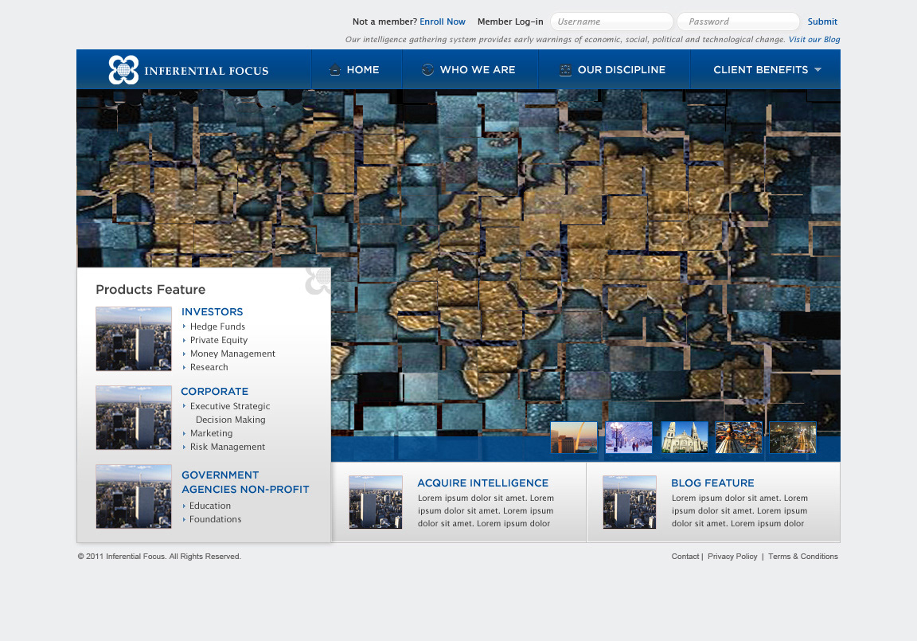This screenshot has height=641, width=917.
Task: Click the 2011 Inferential Focus copyright text
Action: [159, 556]
